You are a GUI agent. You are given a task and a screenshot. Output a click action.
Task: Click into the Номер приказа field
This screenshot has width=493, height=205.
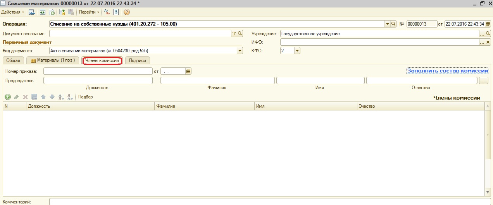pos(98,71)
